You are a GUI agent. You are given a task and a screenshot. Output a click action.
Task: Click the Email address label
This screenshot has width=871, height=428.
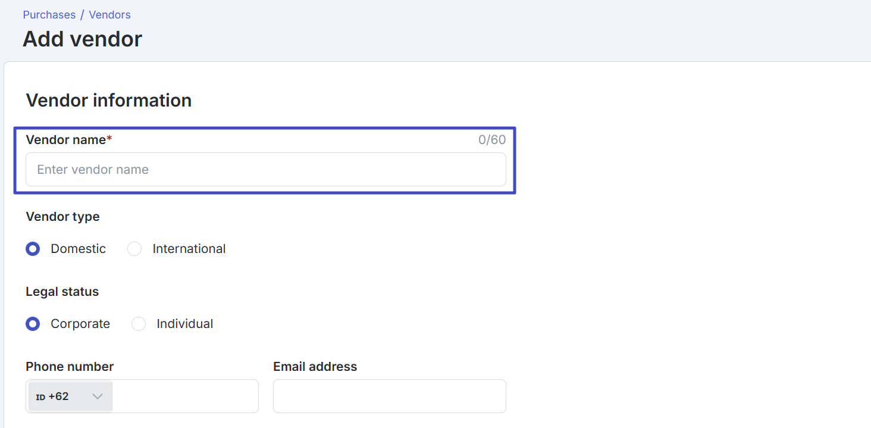(x=315, y=367)
